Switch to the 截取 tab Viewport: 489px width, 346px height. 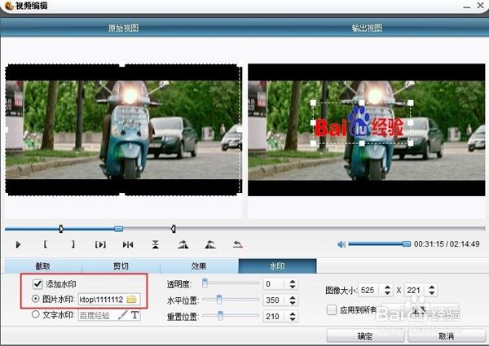click(x=43, y=266)
